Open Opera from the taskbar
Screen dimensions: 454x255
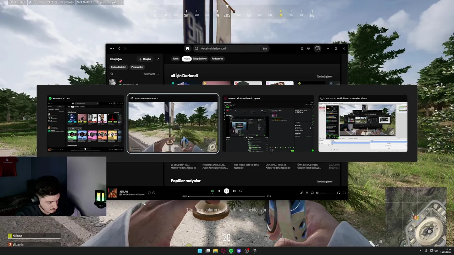pos(223,251)
